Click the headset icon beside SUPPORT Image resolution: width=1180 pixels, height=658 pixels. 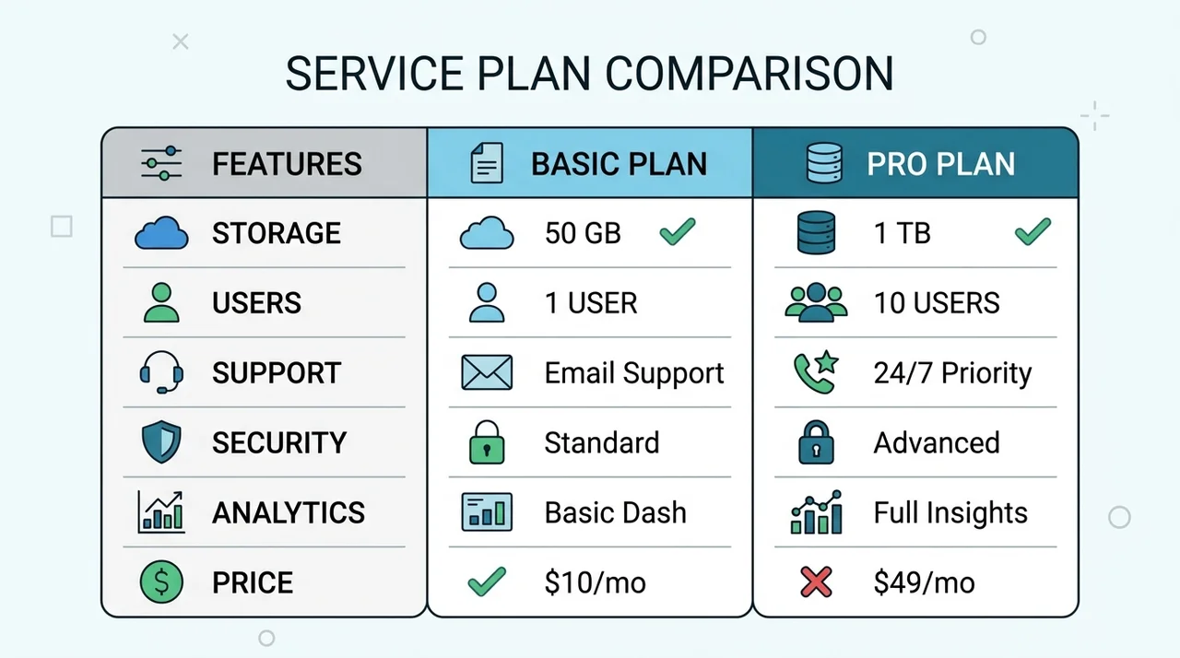tap(161, 372)
